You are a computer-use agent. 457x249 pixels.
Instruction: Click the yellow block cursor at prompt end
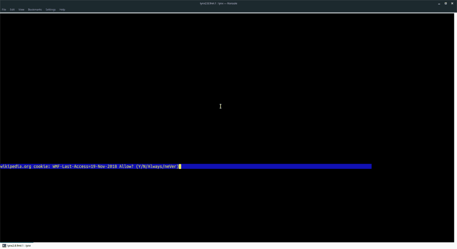click(x=179, y=166)
